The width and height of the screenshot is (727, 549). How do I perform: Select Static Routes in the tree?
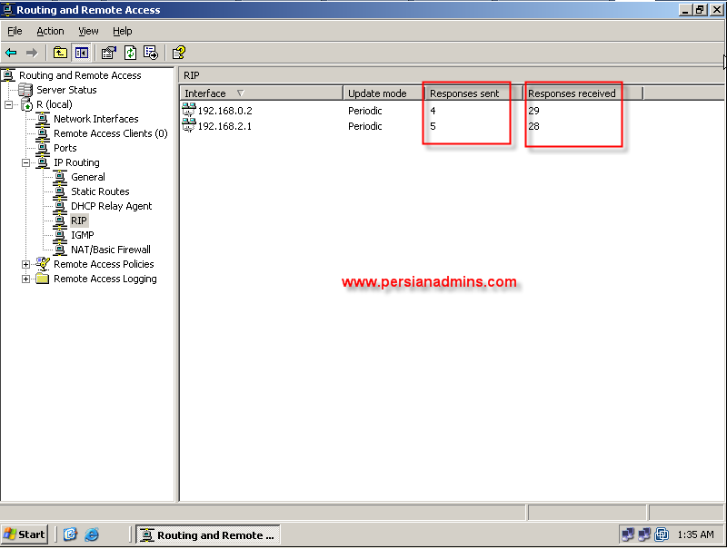tap(100, 191)
